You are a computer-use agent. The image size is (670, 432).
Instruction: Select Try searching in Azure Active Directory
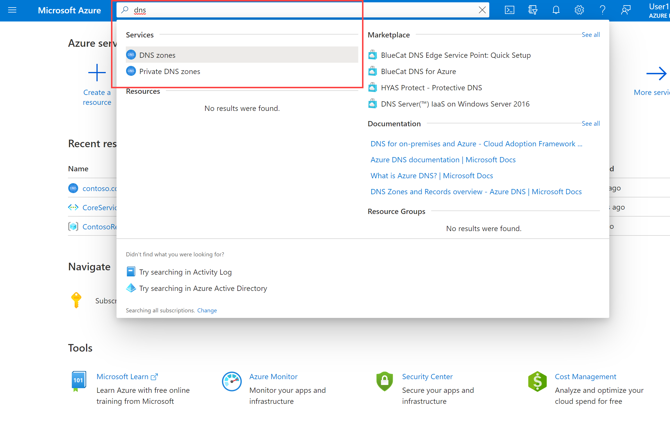203,288
